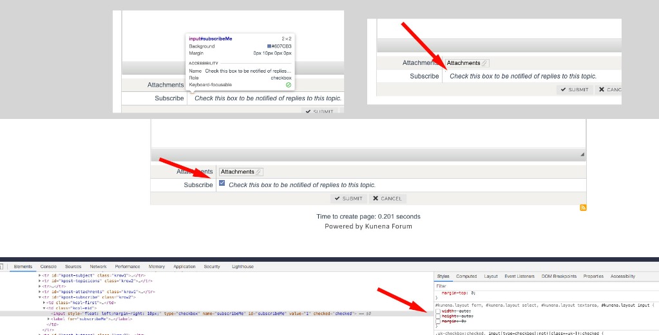Open the Network tab in DevTools

pos(98,266)
